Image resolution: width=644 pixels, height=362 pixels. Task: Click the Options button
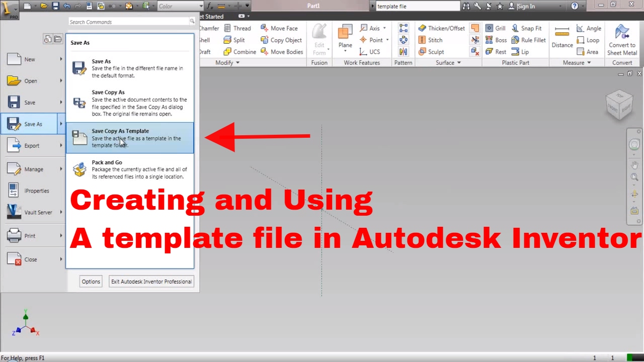[91, 281]
